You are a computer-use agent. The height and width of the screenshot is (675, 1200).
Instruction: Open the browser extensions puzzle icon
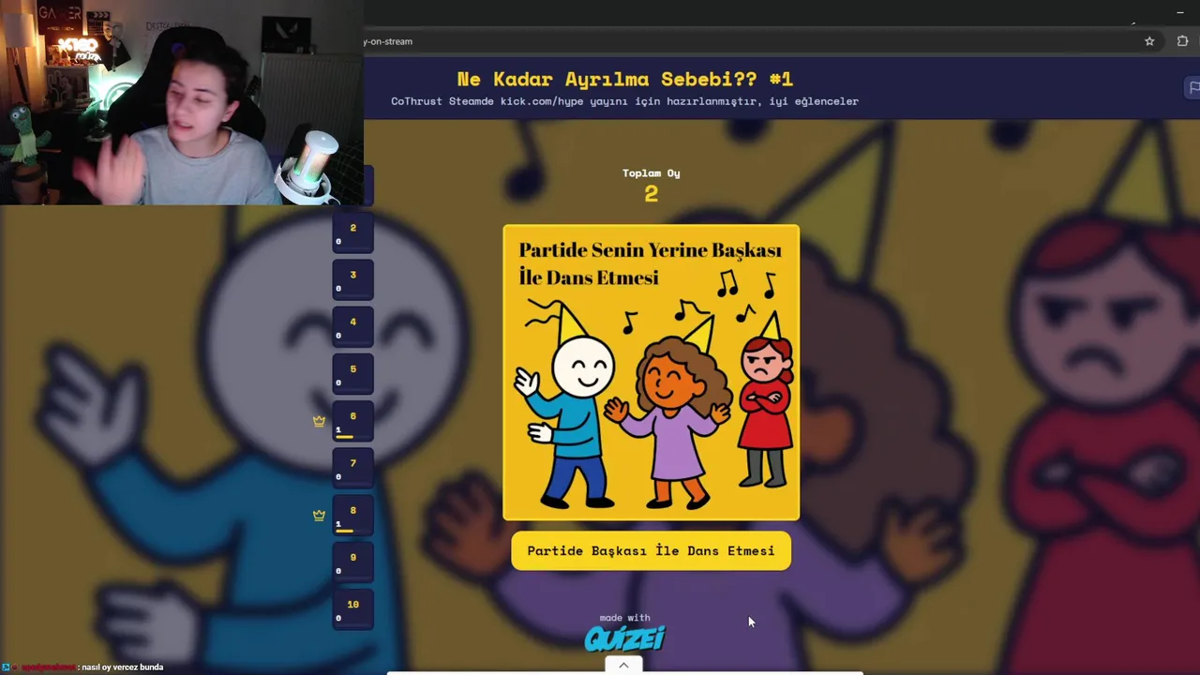coord(1182,41)
